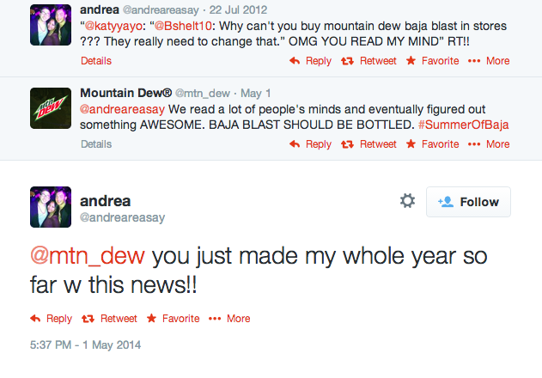This screenshot has width=542, height=378.
Task: Open the gear settings dropdown
Action: point(407,201)
